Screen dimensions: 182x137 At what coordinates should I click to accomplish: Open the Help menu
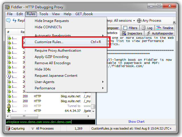pyautogui.click(x=67, y=14)
